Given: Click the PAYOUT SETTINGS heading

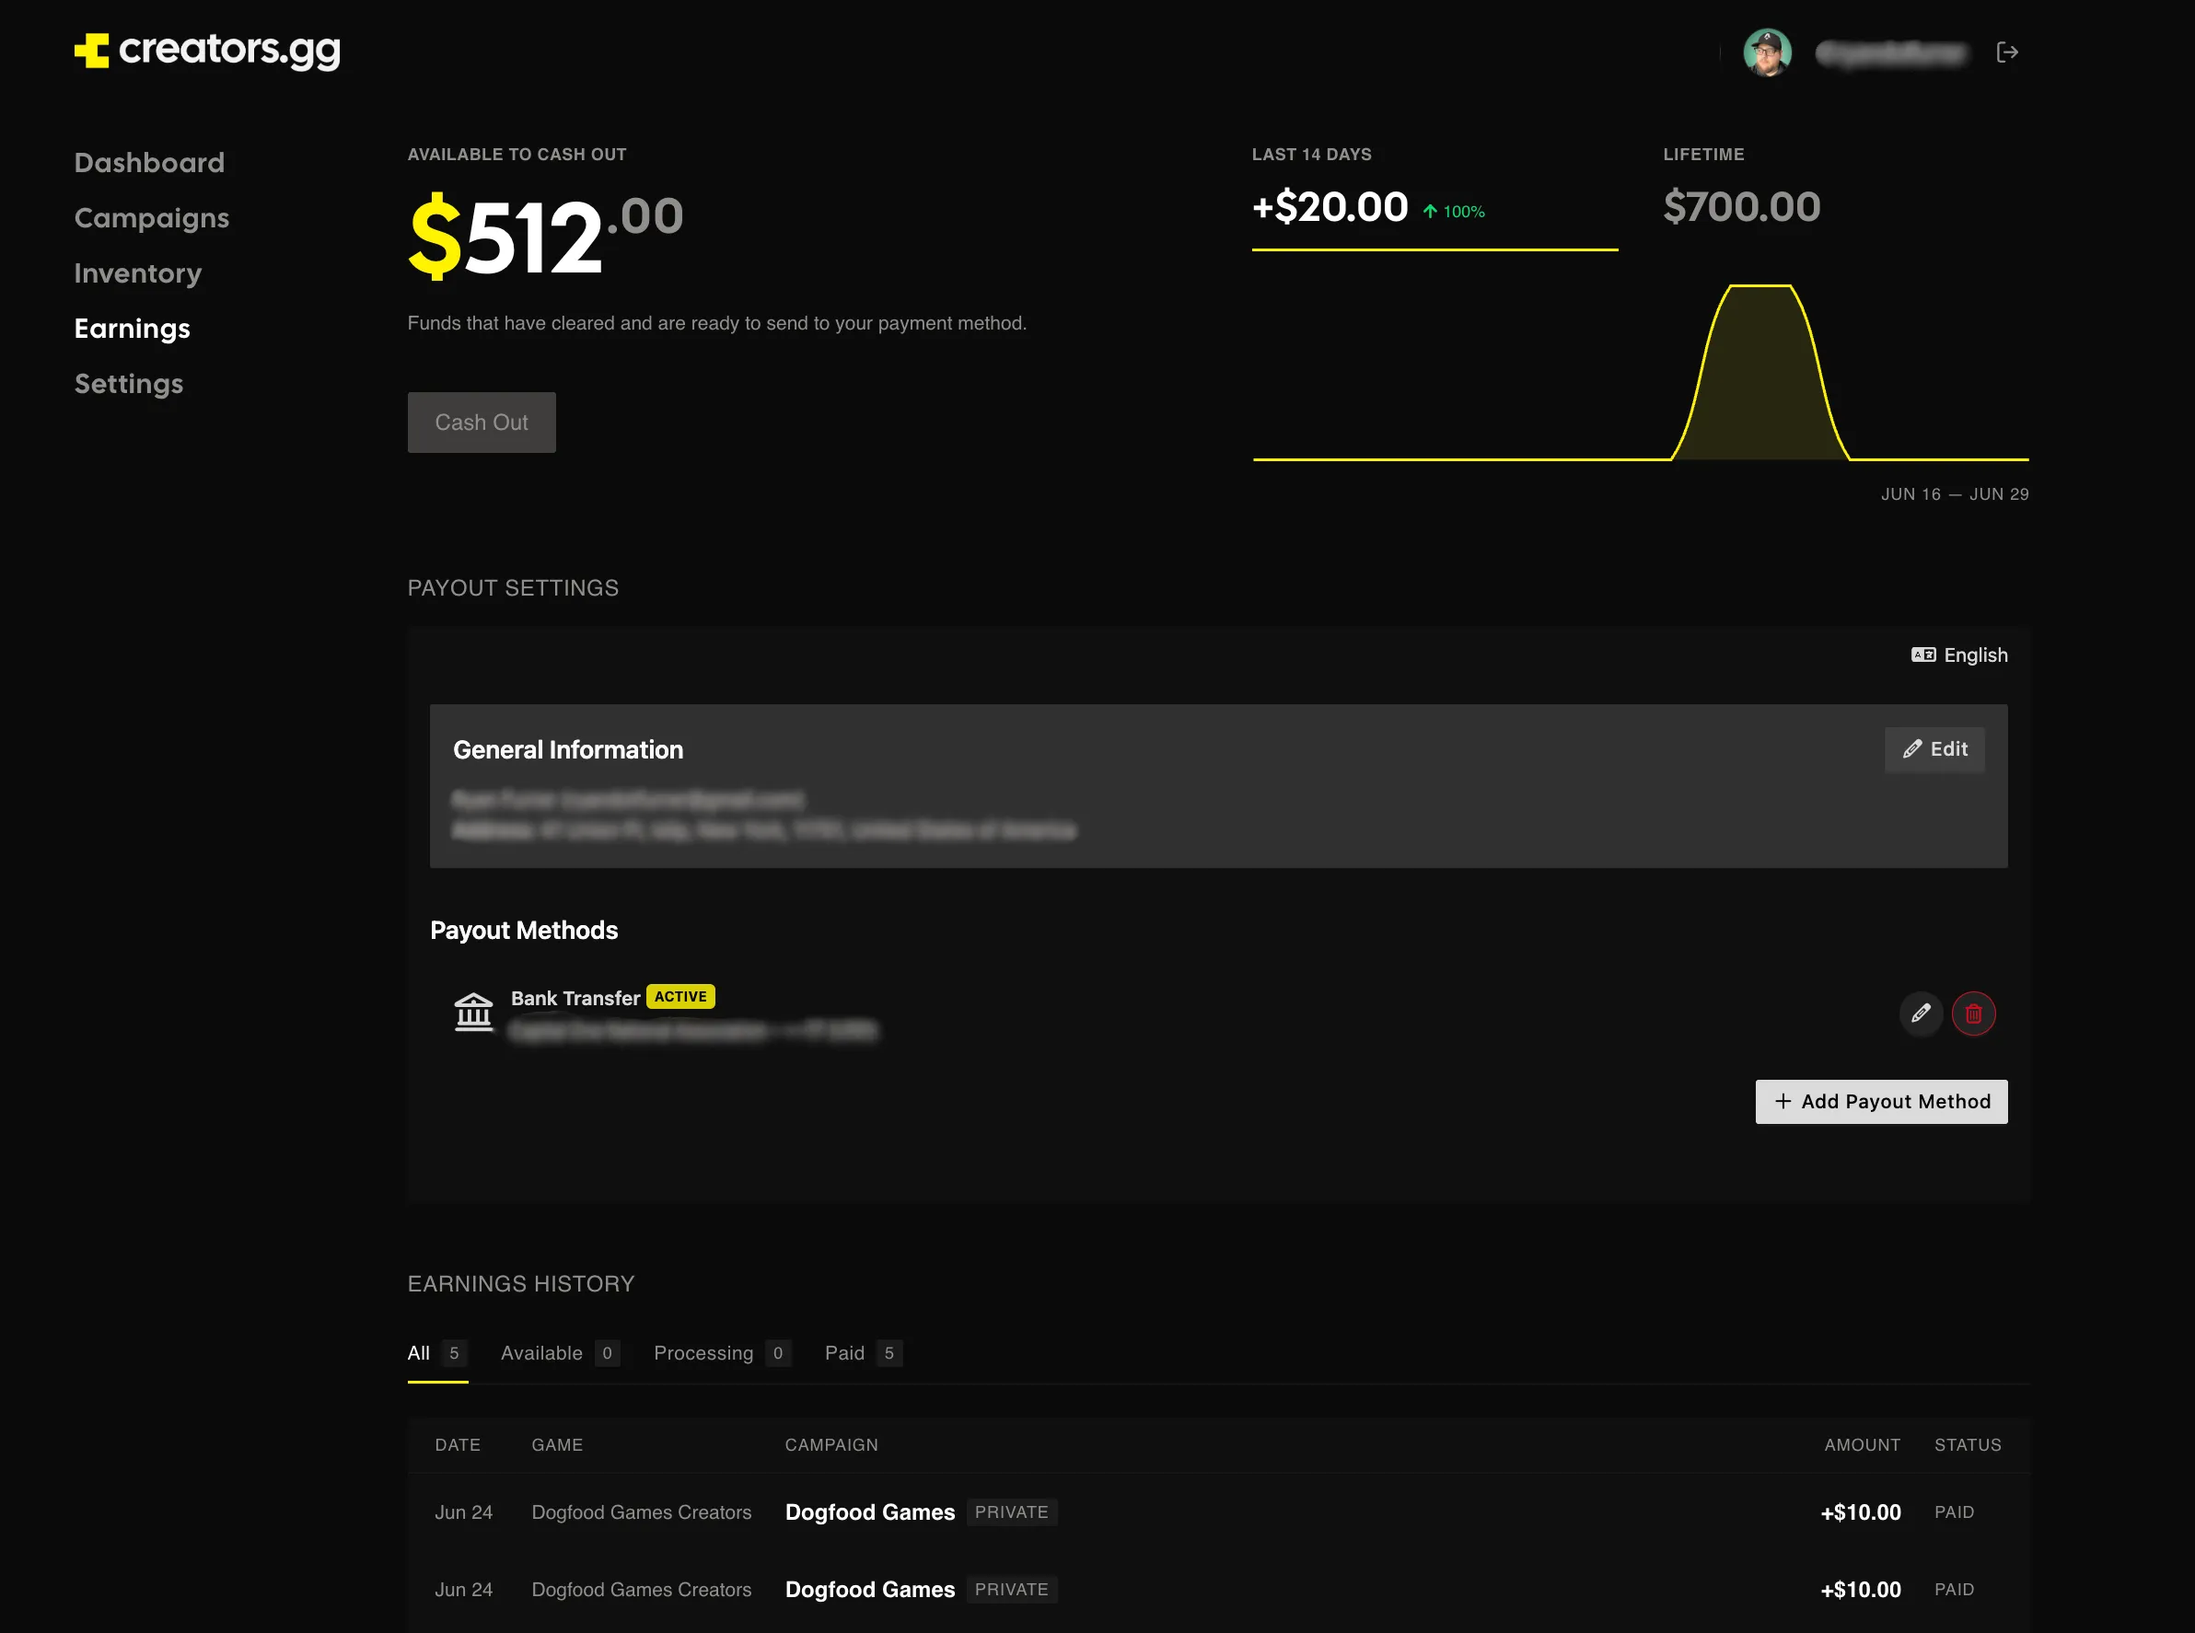Looking at the screenshot, I should pyautogui.click(x=513, y=588).
